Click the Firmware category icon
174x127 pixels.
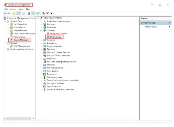[45, 49]
